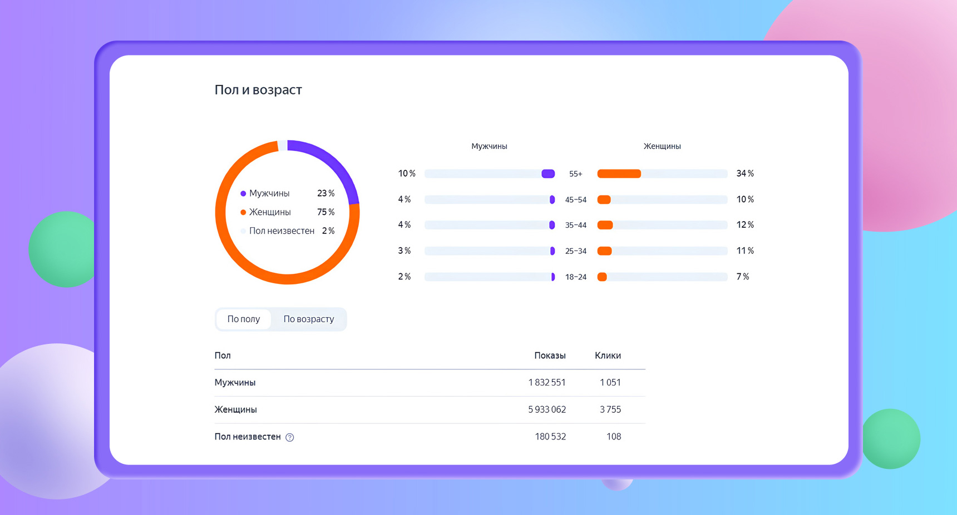Image resolution: width=957 pixels, height=515 pixels.
Task: Switch to the По возрасту tab
Action: 309,319
